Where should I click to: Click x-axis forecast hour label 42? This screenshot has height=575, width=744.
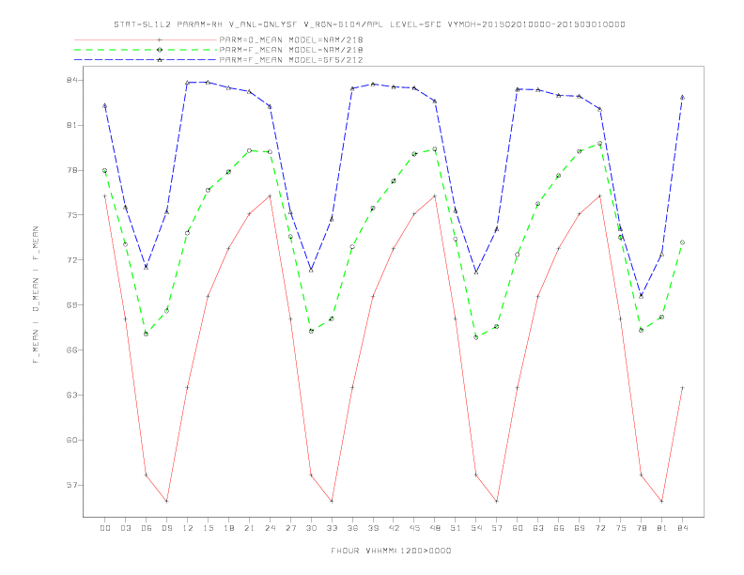(x=394, y=528)
